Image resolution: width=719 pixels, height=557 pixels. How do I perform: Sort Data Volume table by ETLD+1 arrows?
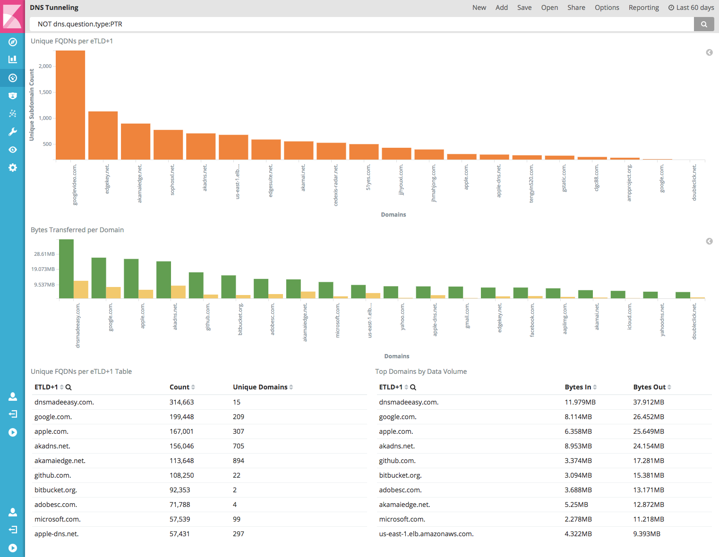click(x=406, y=387)
